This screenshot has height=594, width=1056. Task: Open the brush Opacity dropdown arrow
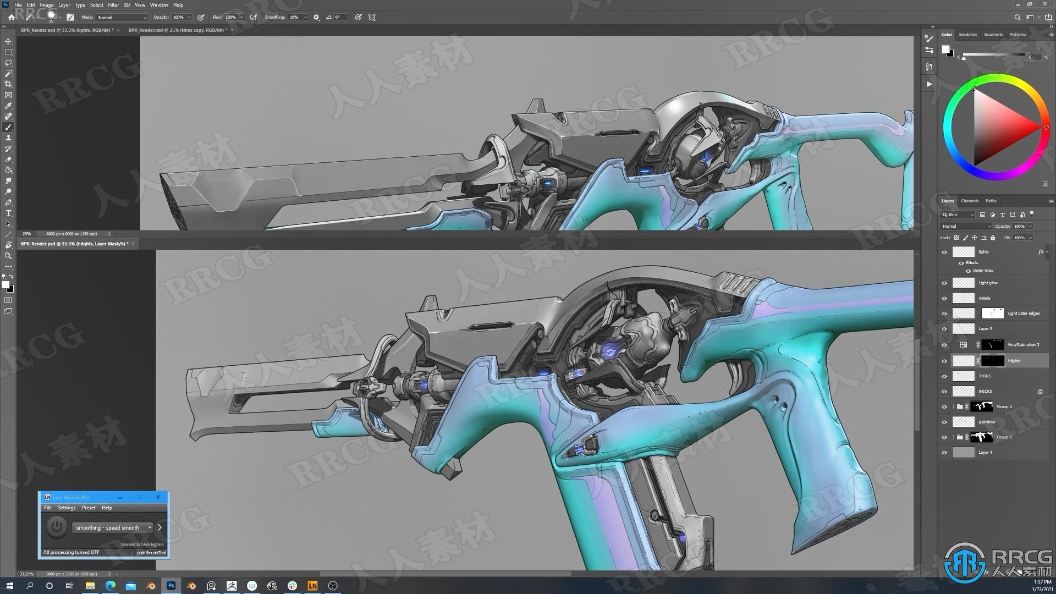point(189,17)
